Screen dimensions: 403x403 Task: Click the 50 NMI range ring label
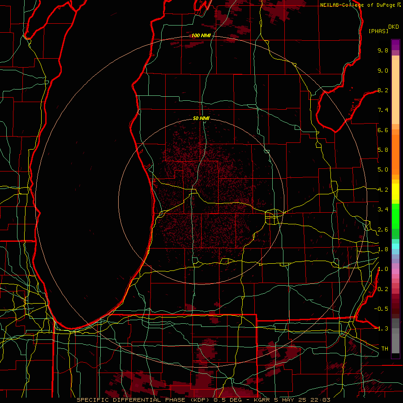[201, 118]
